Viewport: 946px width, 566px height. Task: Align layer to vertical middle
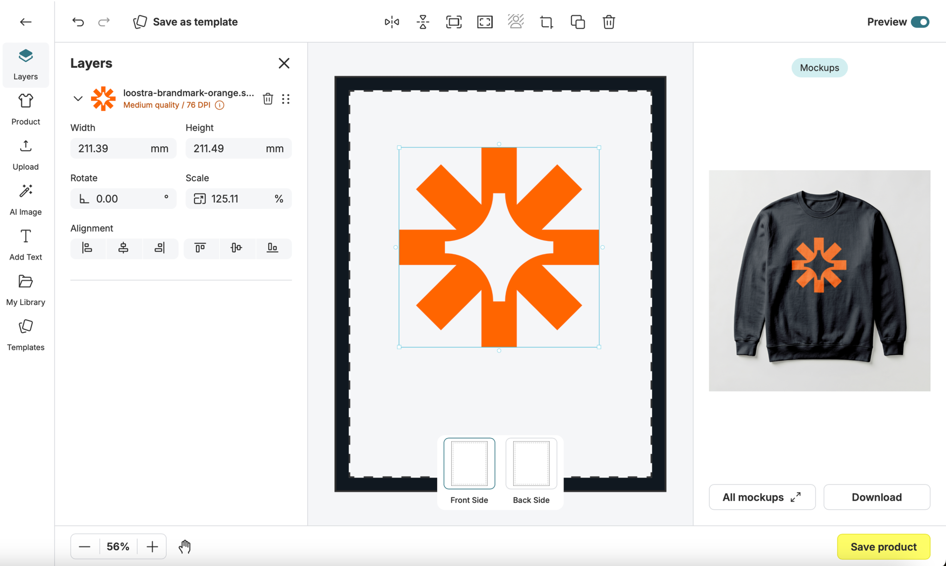pyautogui.click(x=236, y=248)
